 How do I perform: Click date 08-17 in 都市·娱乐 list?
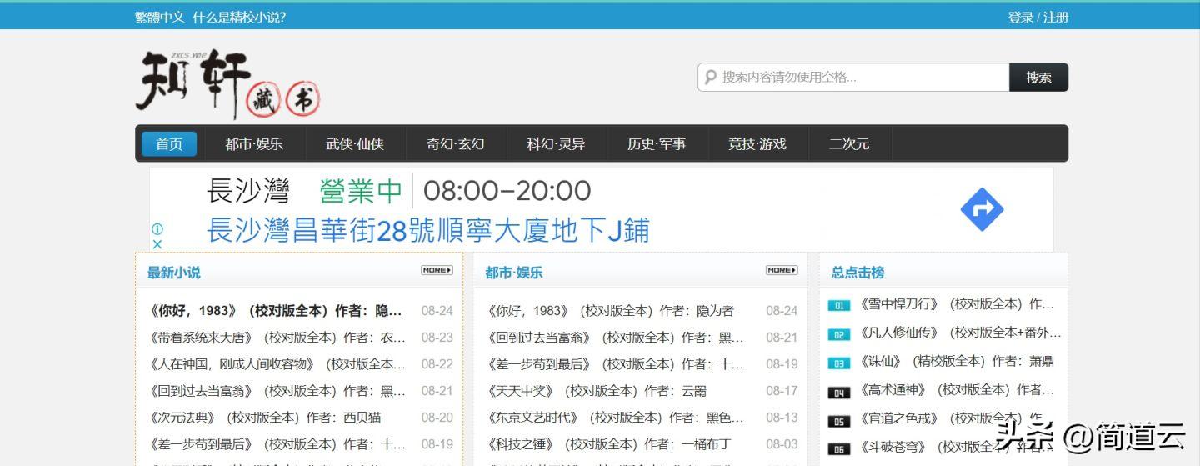782,391
